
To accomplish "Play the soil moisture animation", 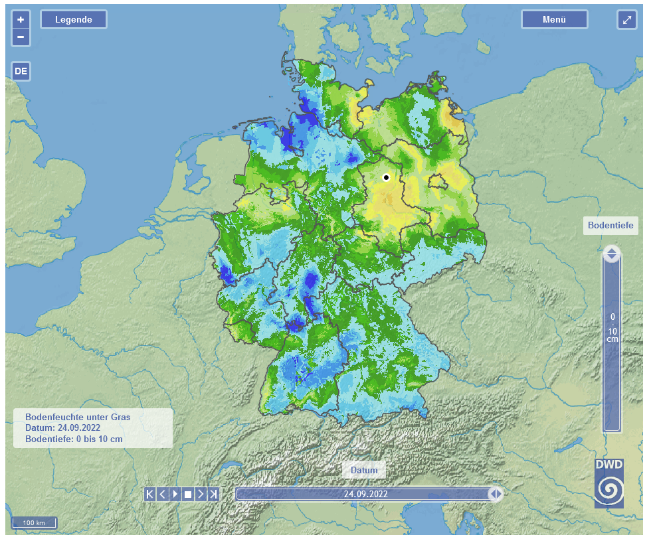I will 175,494.
